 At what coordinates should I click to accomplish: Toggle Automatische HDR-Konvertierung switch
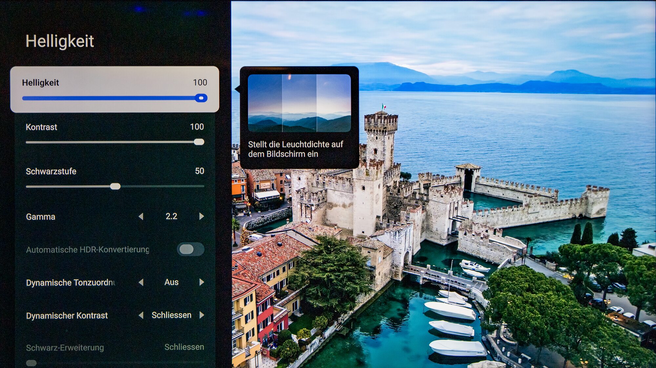[191, 249]
